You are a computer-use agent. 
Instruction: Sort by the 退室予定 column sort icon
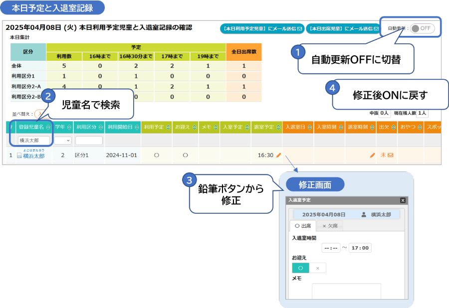[278, 127]
